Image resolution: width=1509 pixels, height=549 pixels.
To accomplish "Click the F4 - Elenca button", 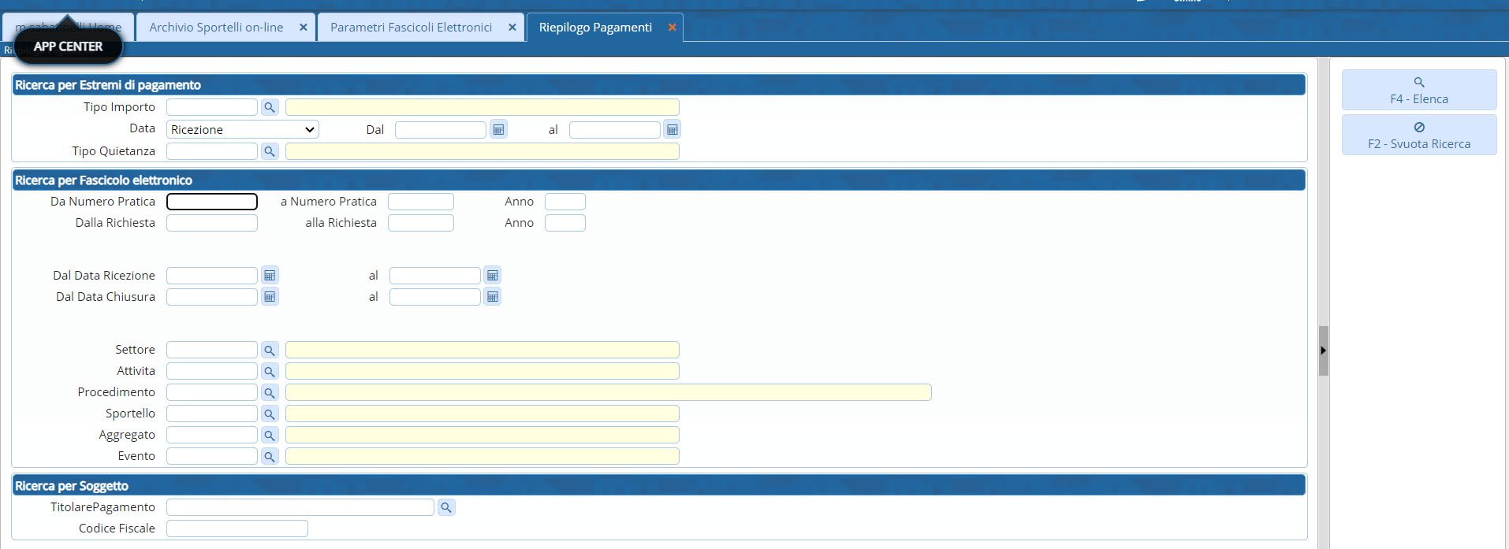I will [x=1418, y=90].
